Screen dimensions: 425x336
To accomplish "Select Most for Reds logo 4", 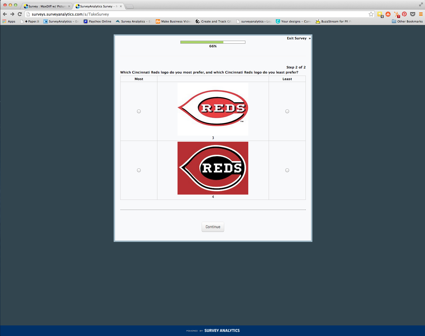I will [x=139, y=170].
